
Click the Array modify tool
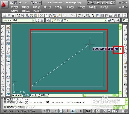[x=8, y=44]
